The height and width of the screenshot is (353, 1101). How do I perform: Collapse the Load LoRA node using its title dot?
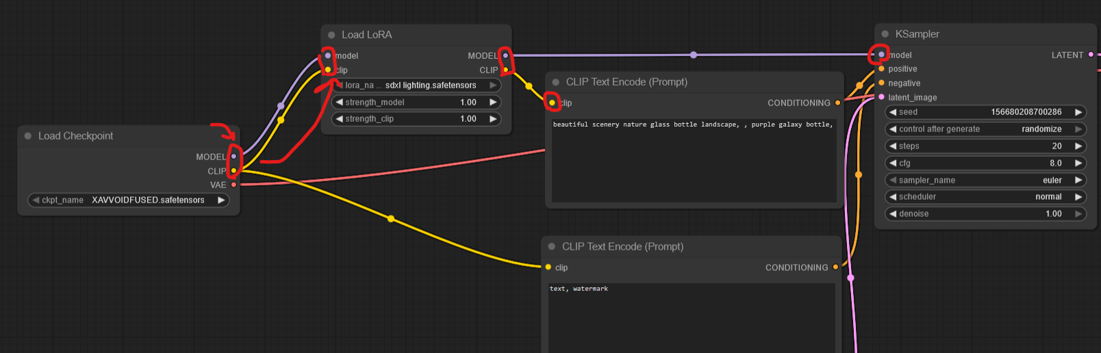pos(331,35)
